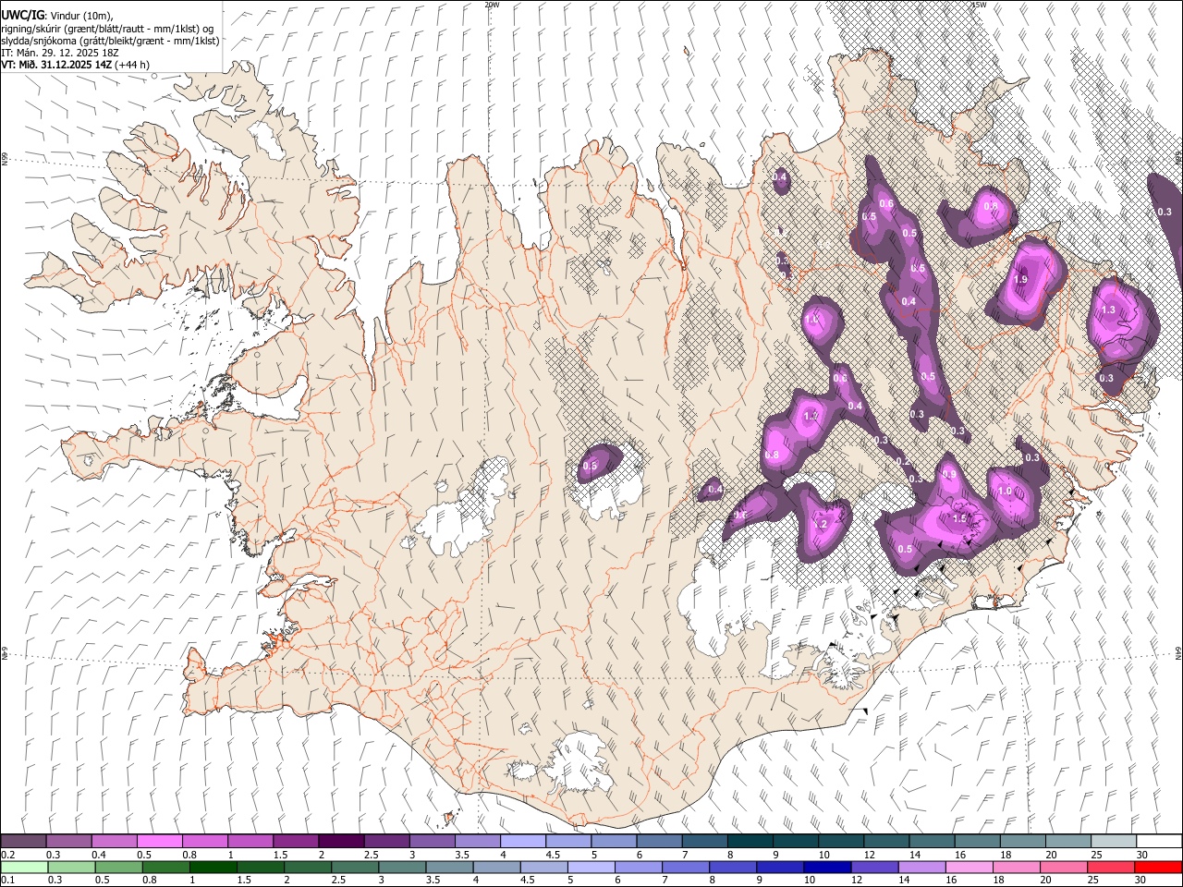
Task: Click the 1.5 snowfall value on the map
Action: point(959,518)
